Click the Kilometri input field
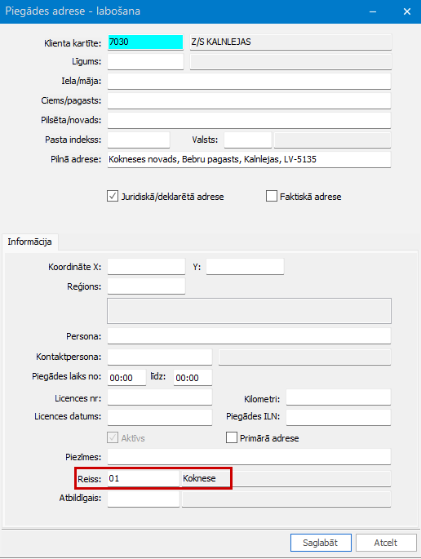421x559 pixels. (339, 397)
